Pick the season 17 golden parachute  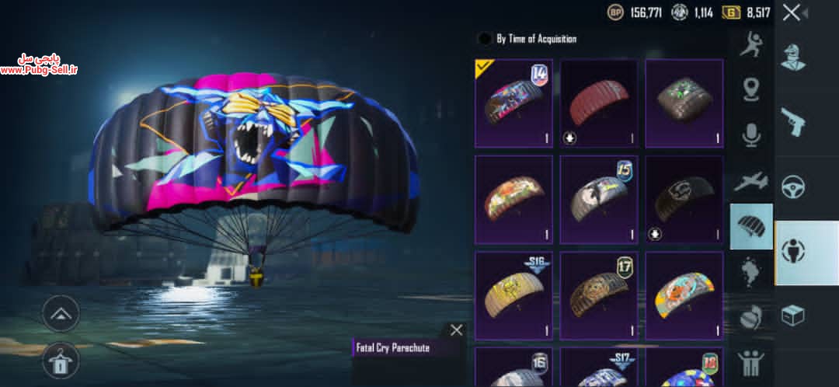[599, 296]
